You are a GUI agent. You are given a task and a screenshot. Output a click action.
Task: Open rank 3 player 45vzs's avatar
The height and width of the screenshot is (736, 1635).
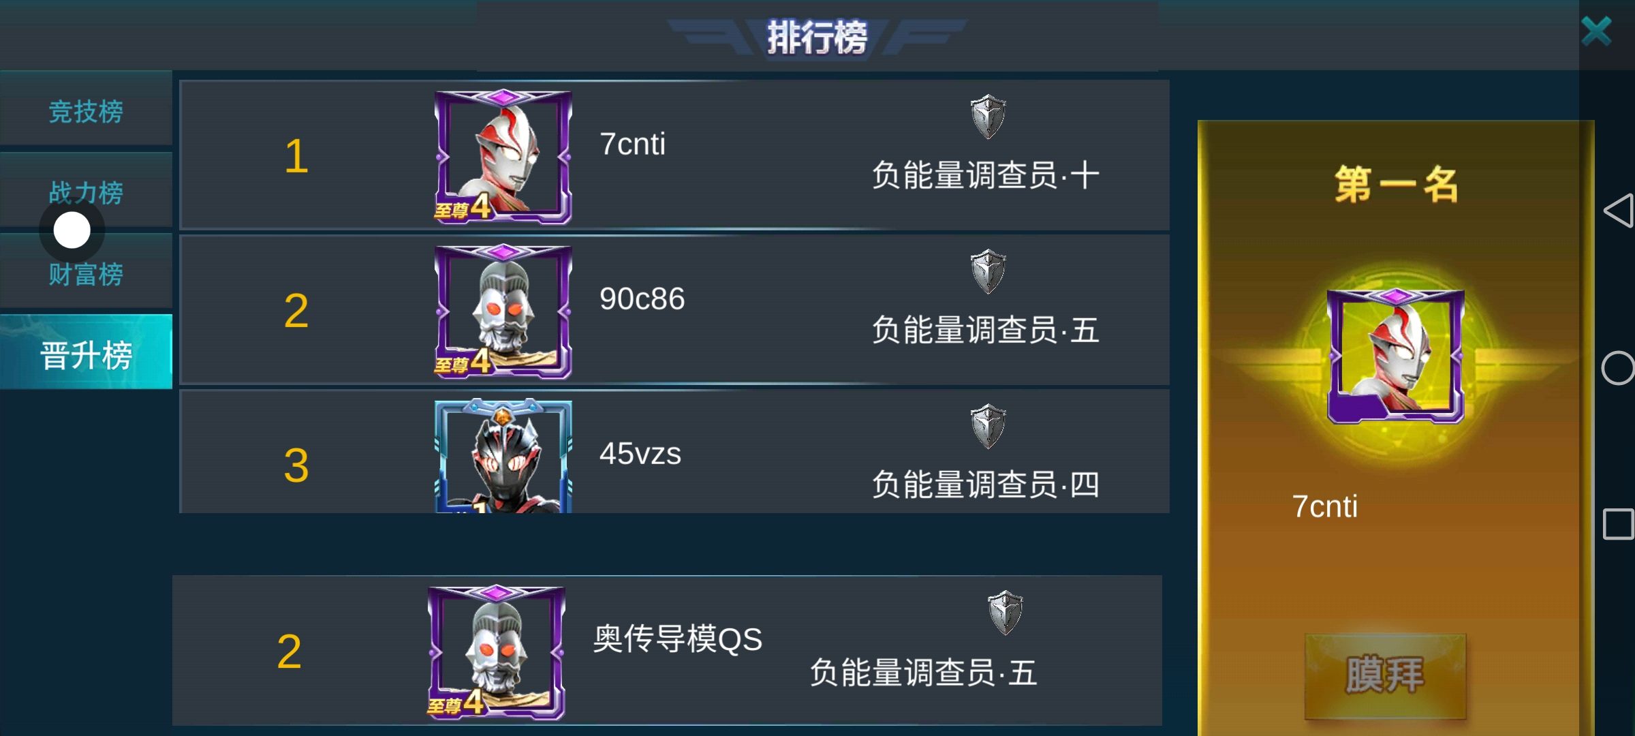coord(503,456)
